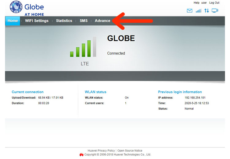Click the Huawei copyright notice text

point(118,154)
